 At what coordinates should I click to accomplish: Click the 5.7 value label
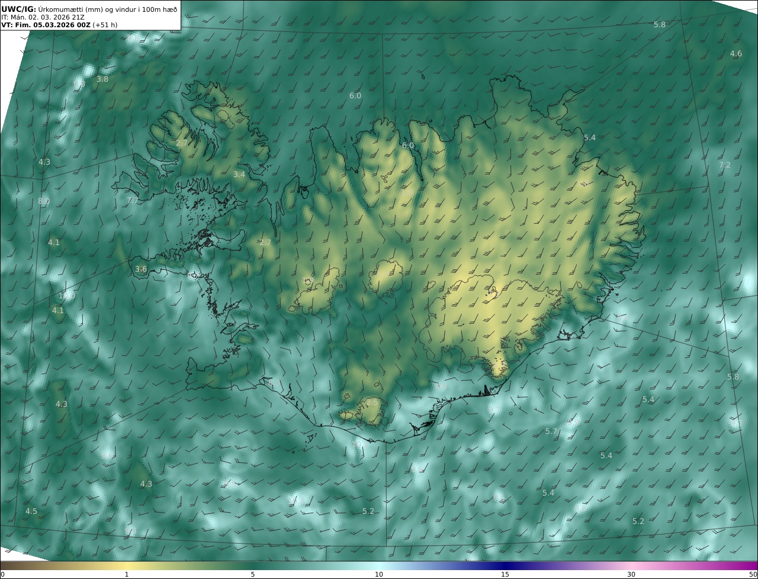(x=551, y=432)
